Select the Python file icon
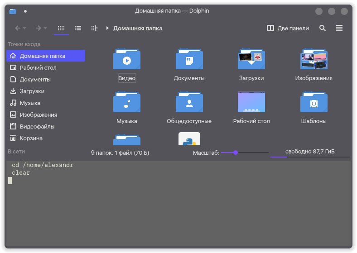The image size is (357, 253). 189,139
